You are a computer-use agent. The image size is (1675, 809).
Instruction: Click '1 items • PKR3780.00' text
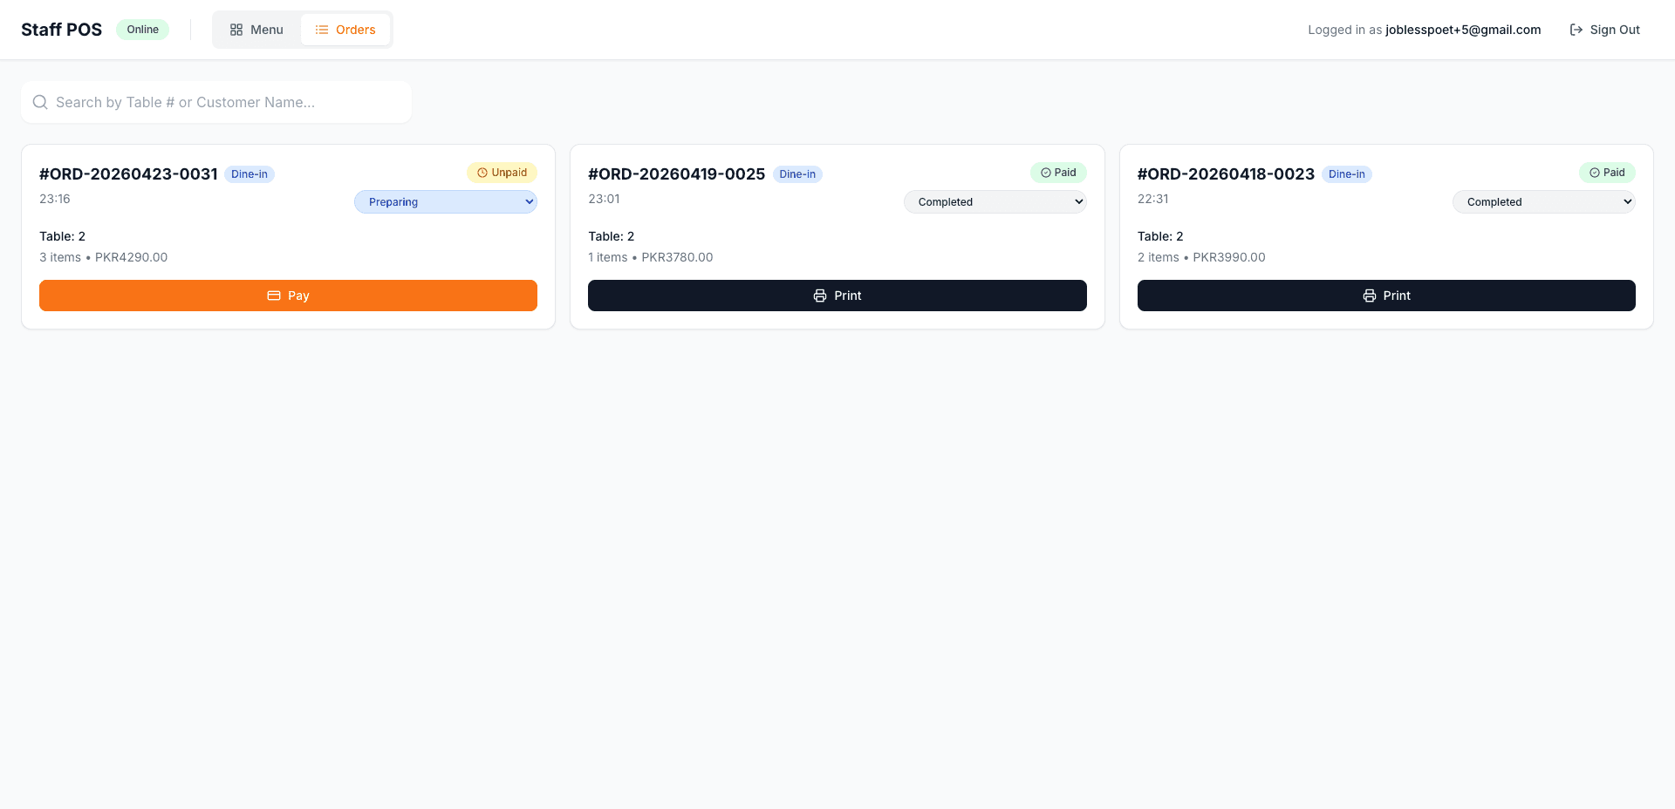(x=651, y=257)
